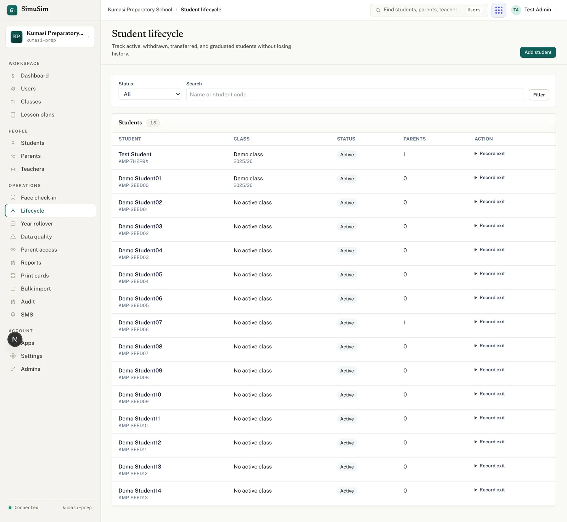The image size is (567, 522).
Task: Click the Settings gear icon
Action: 13,356
